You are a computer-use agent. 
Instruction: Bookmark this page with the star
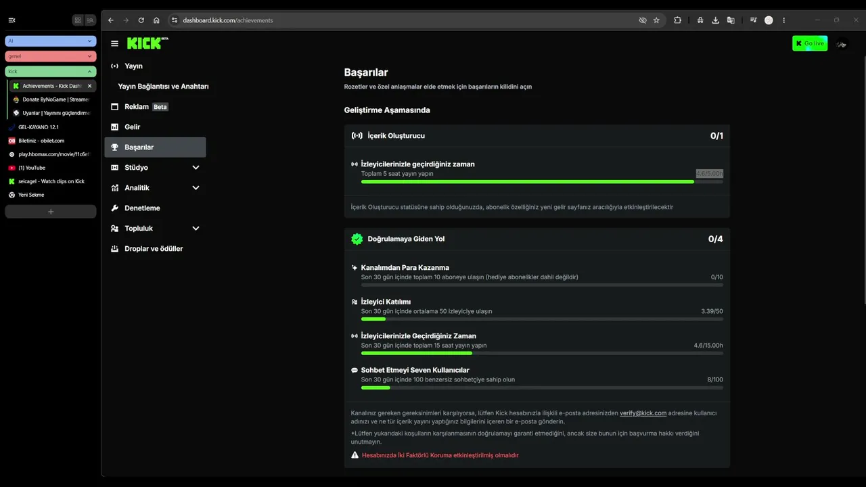(656, 20)
